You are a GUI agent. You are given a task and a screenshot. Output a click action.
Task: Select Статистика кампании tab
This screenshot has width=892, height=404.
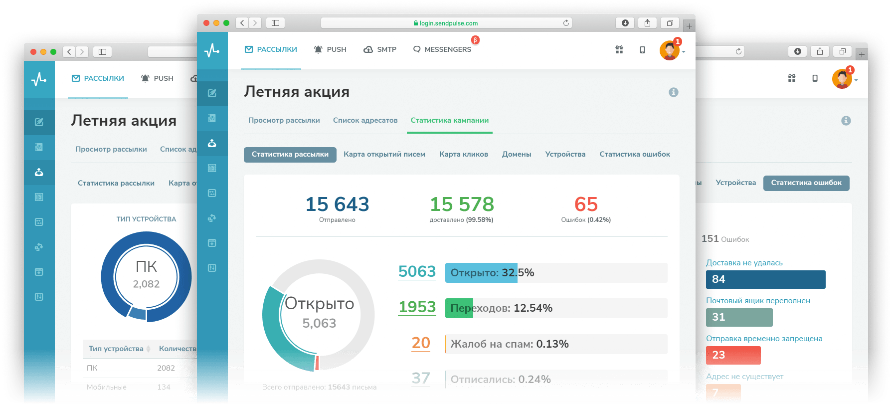[450, 120]
